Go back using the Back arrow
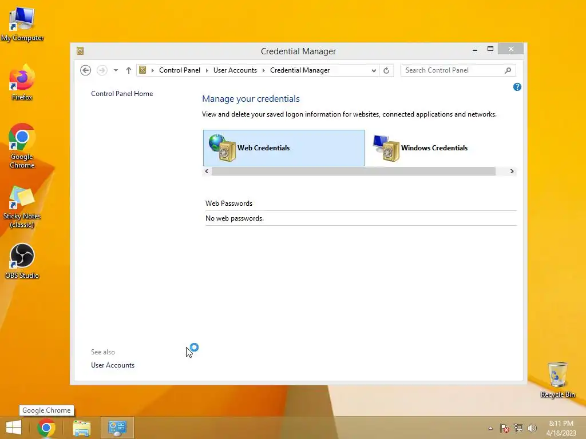The height and width of the screenshot is (439, 586). pos(86,70)
